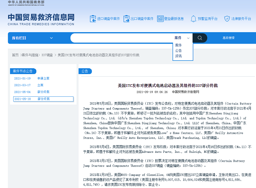Viewport: 256px width, 188px height.
Task: Open 2021-05-04 部分终裁 entry
Action: pos(32,92)
